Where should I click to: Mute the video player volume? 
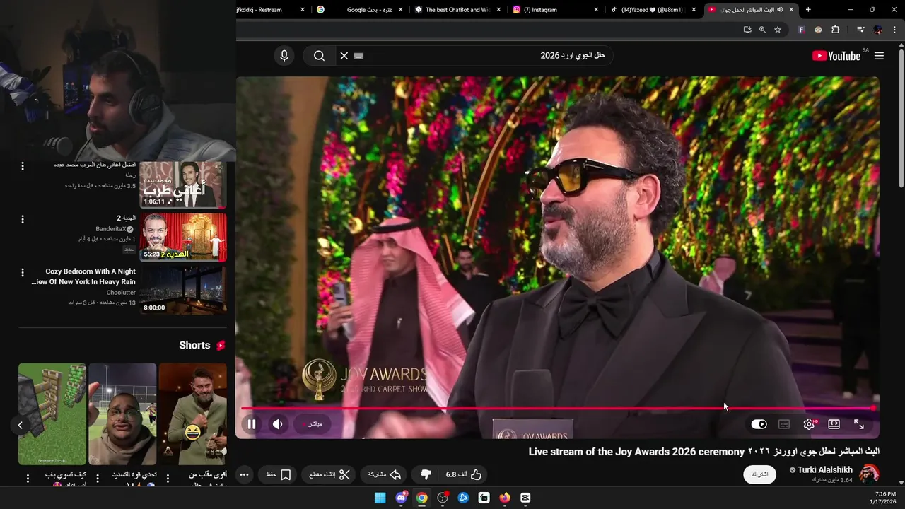click(278, 424)
